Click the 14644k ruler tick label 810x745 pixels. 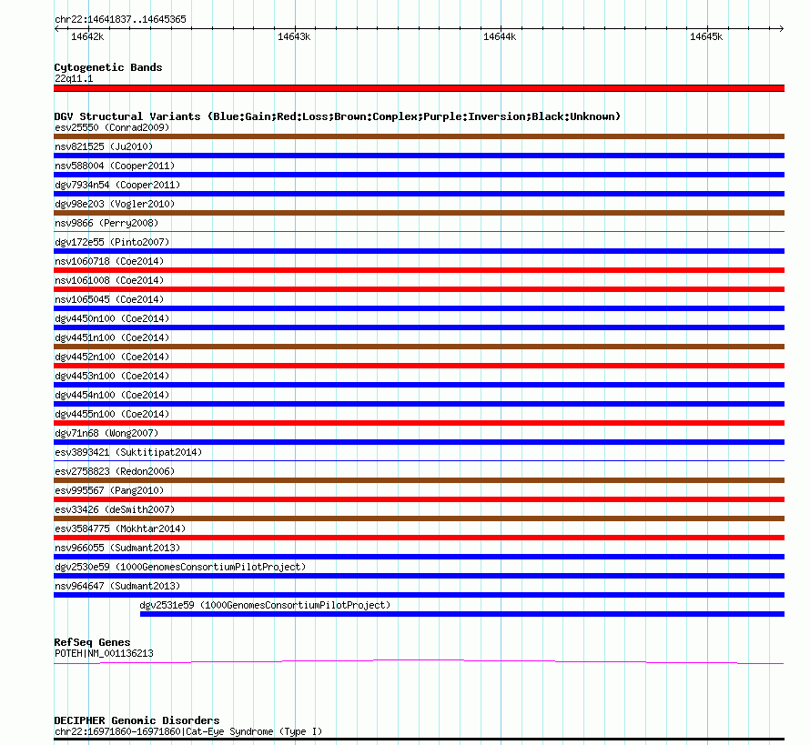500,36
